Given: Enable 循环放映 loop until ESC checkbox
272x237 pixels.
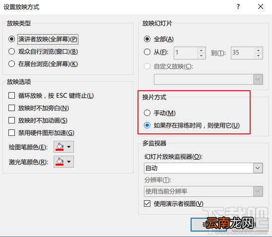Looking at the screenshot, I should [11, 96].
